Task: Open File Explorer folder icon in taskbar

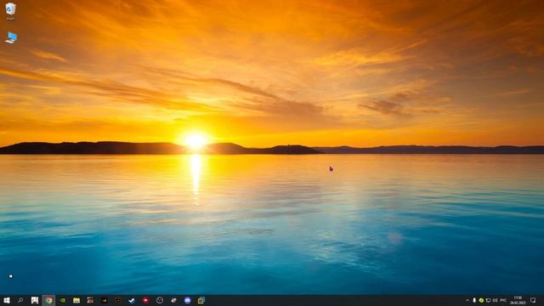Action: [76, 300]
